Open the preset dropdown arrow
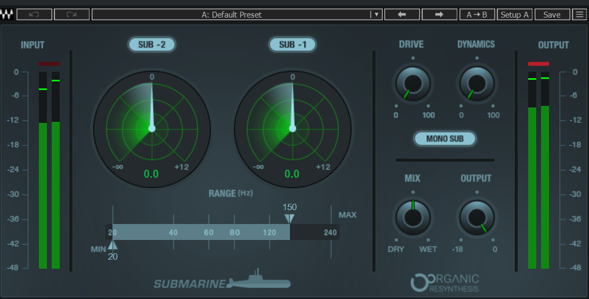The height and width of the screenshot is (299, 589). pyautogui.click(x=376, y=15)
